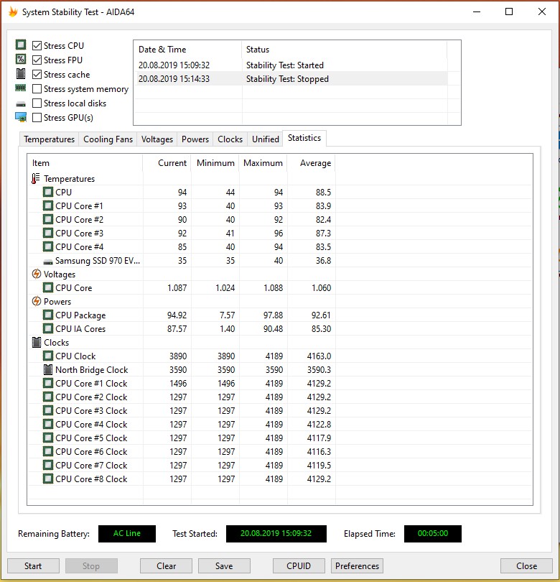Click the monitor icon beside Stress GPU(s)
The image size is (560, 582).
21,117
